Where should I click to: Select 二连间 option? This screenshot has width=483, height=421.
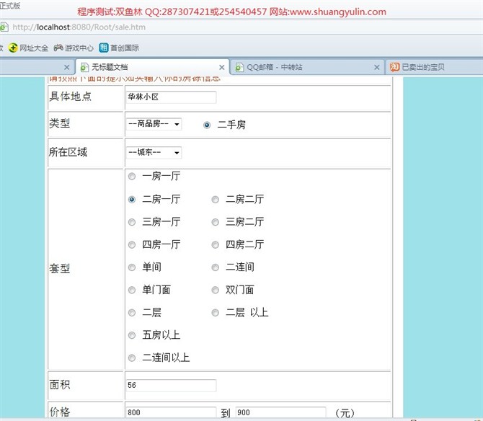click(x=216, y=267)
